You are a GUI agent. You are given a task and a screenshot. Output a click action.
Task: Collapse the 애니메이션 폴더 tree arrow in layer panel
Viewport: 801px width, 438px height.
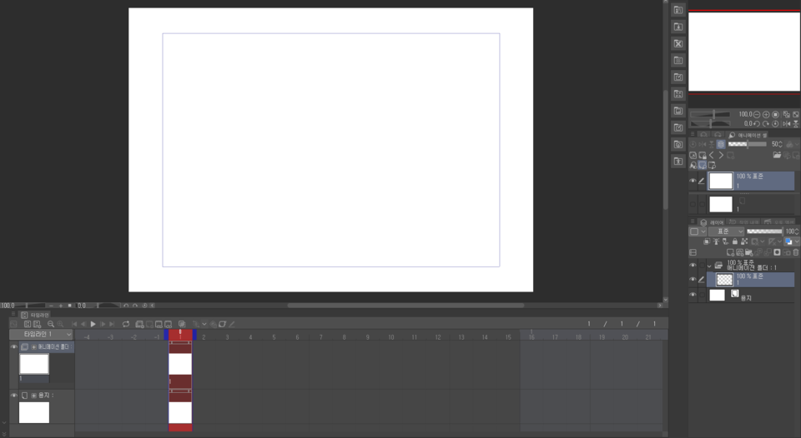coord(709,266)
